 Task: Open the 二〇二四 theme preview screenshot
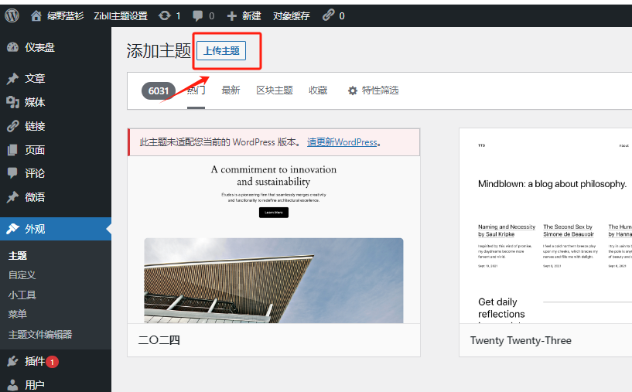pos(274,240)
